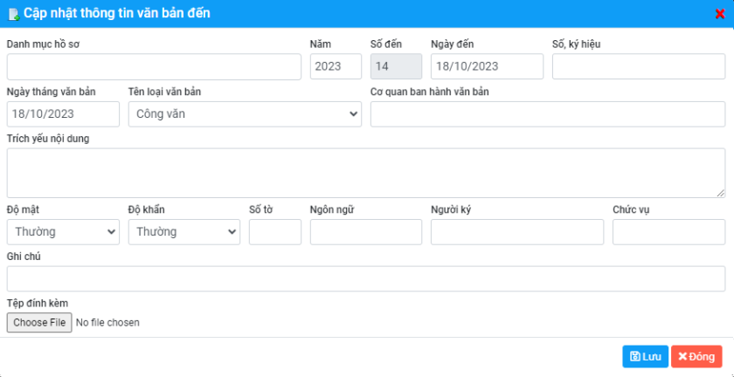Click the Người ký input field
The height and width of the screenshot is (377, 734).
point(517,232)
